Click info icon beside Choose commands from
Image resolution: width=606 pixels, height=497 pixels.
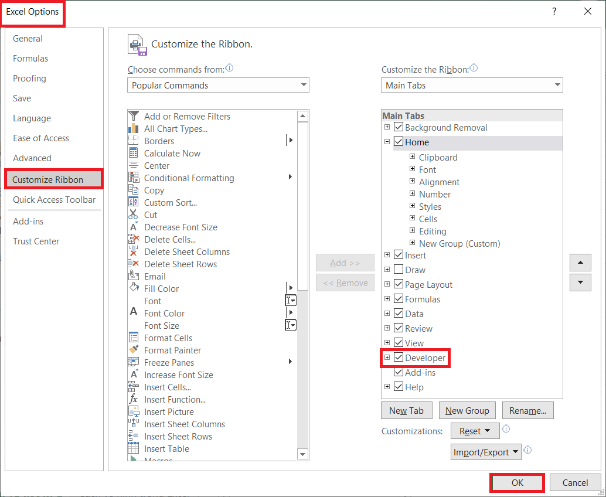(230, 69)
